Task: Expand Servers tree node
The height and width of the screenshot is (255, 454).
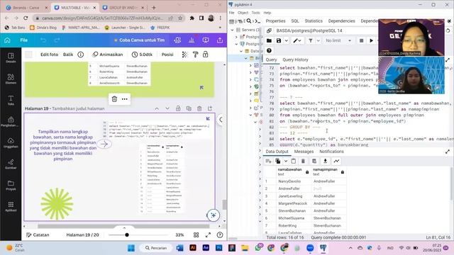Action: 232,30
